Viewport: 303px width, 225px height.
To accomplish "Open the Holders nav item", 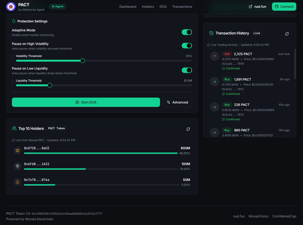I will (148, 7).
